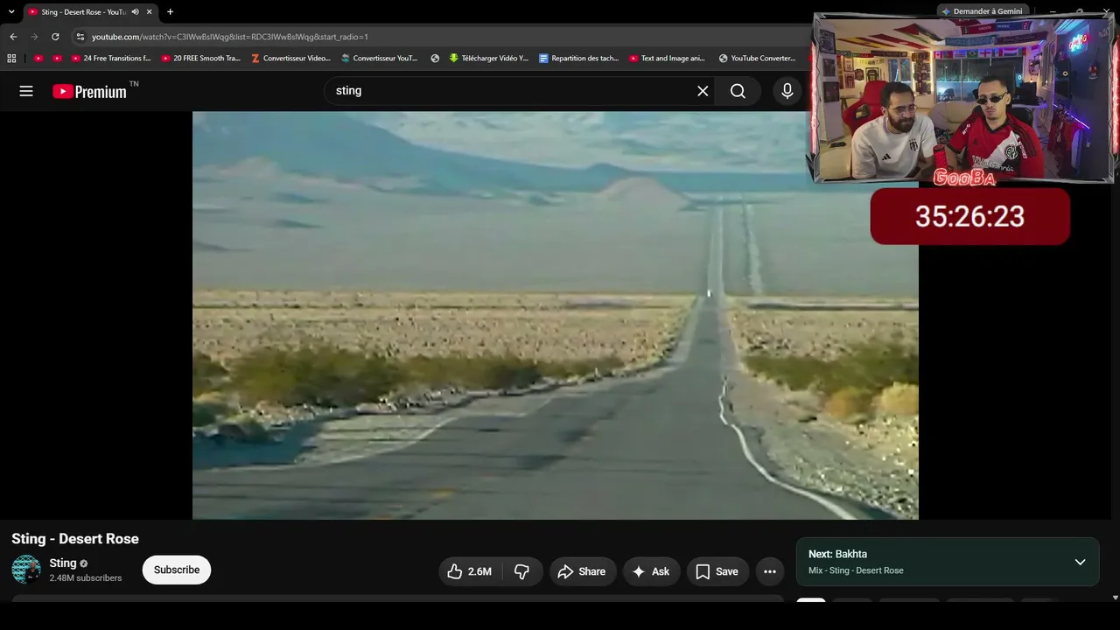Open the three-dot more actions menu

pyautogui.click(x=770, y=571)
